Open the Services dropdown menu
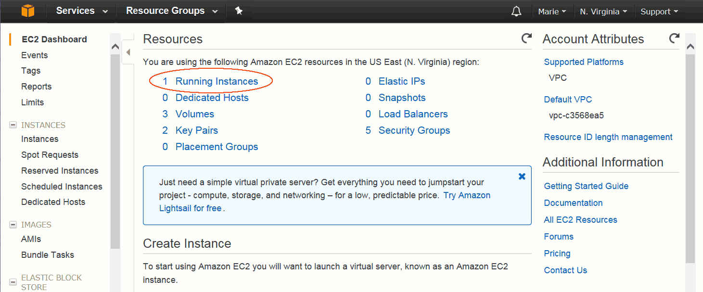 click(x=82, y=11)
